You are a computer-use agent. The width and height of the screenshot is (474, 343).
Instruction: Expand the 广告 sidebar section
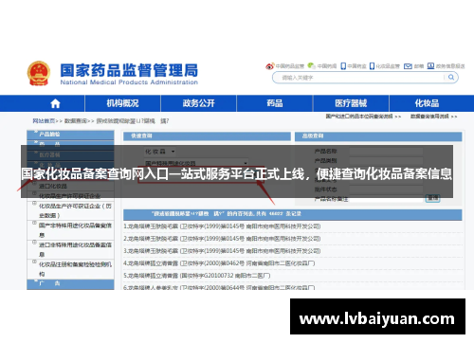(x=70, y=283)
